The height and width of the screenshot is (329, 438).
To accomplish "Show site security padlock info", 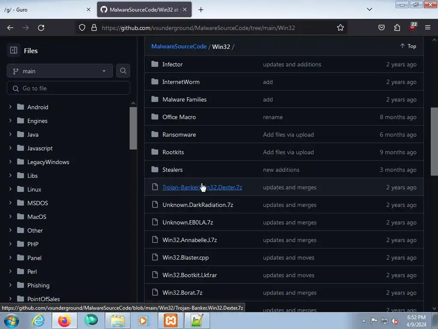I will pos(94,28).
